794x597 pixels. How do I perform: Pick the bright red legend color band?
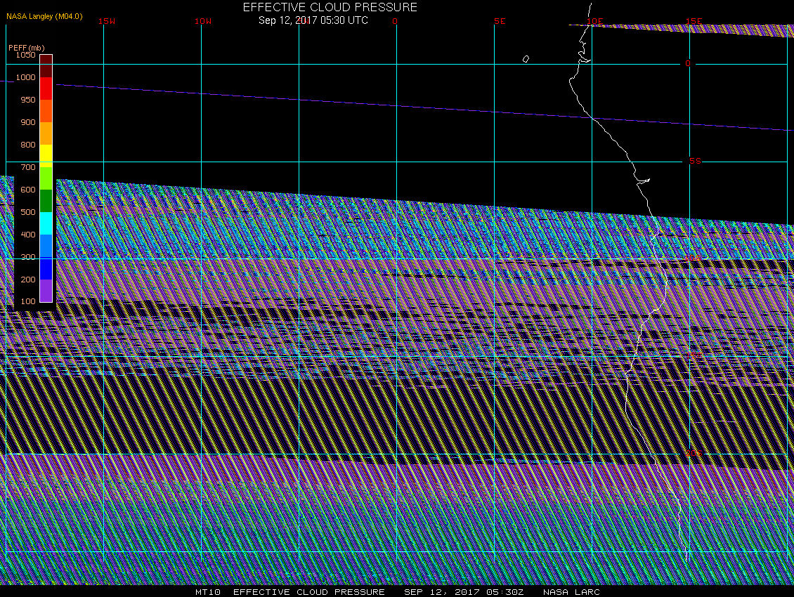46,88
